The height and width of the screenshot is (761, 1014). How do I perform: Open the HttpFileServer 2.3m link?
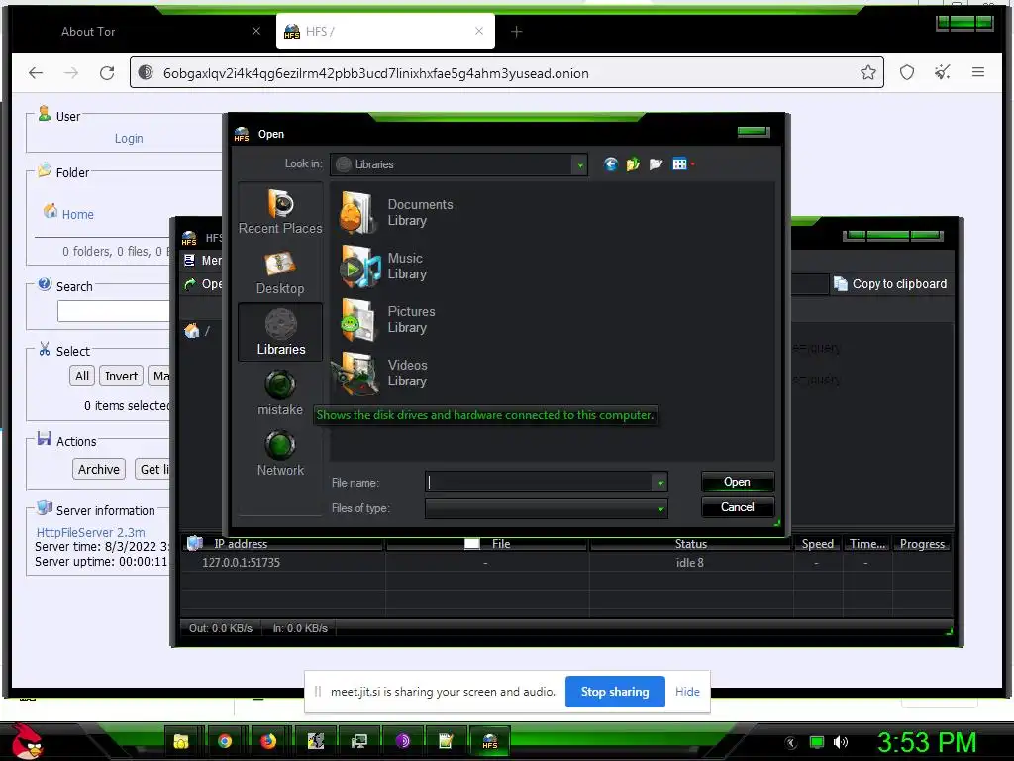click(90, 532)
